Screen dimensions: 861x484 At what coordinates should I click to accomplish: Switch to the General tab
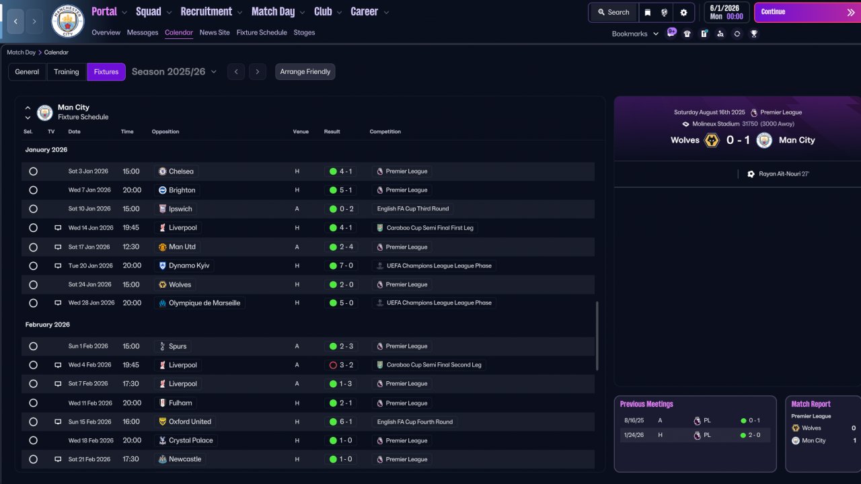[x=27, y=72]
